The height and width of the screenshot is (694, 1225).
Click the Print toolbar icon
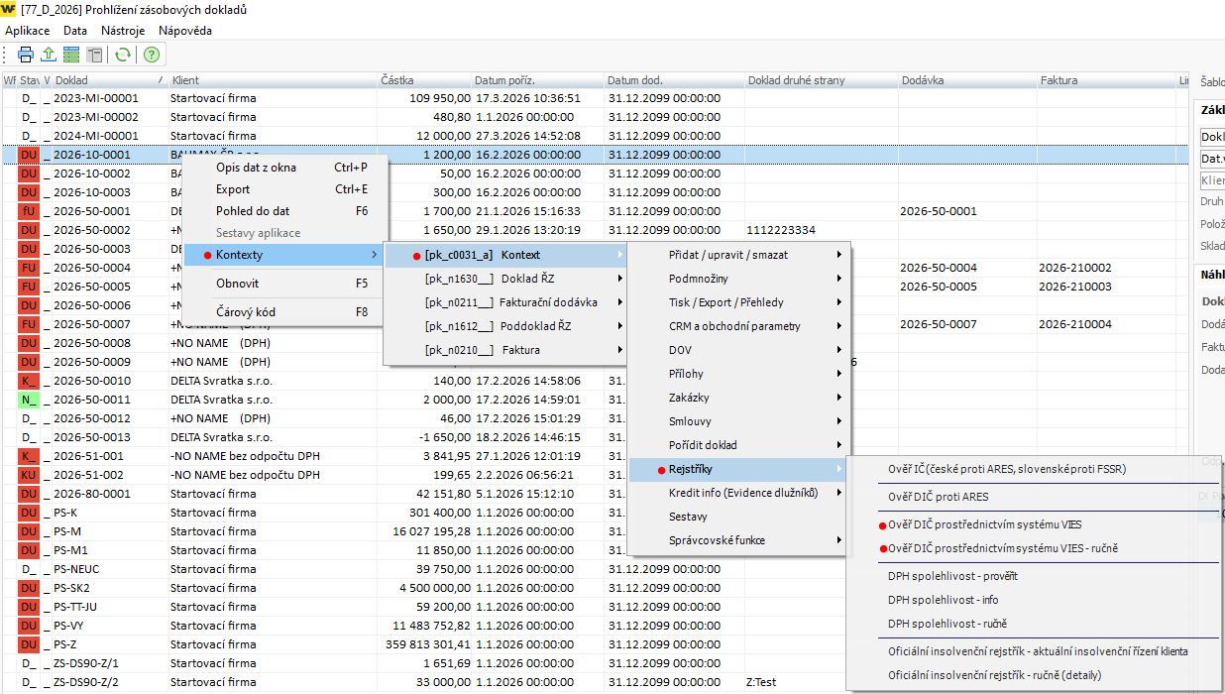[26, 56]
